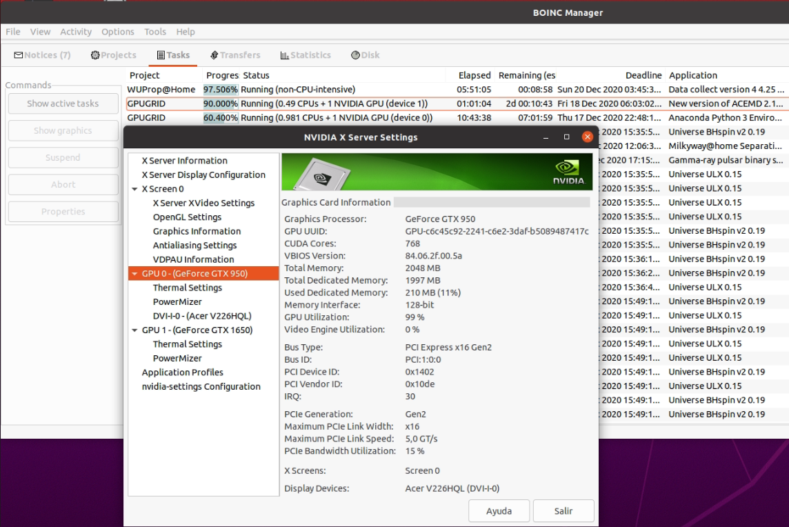Sort tasks by Deadline column header

pos(610,75)
